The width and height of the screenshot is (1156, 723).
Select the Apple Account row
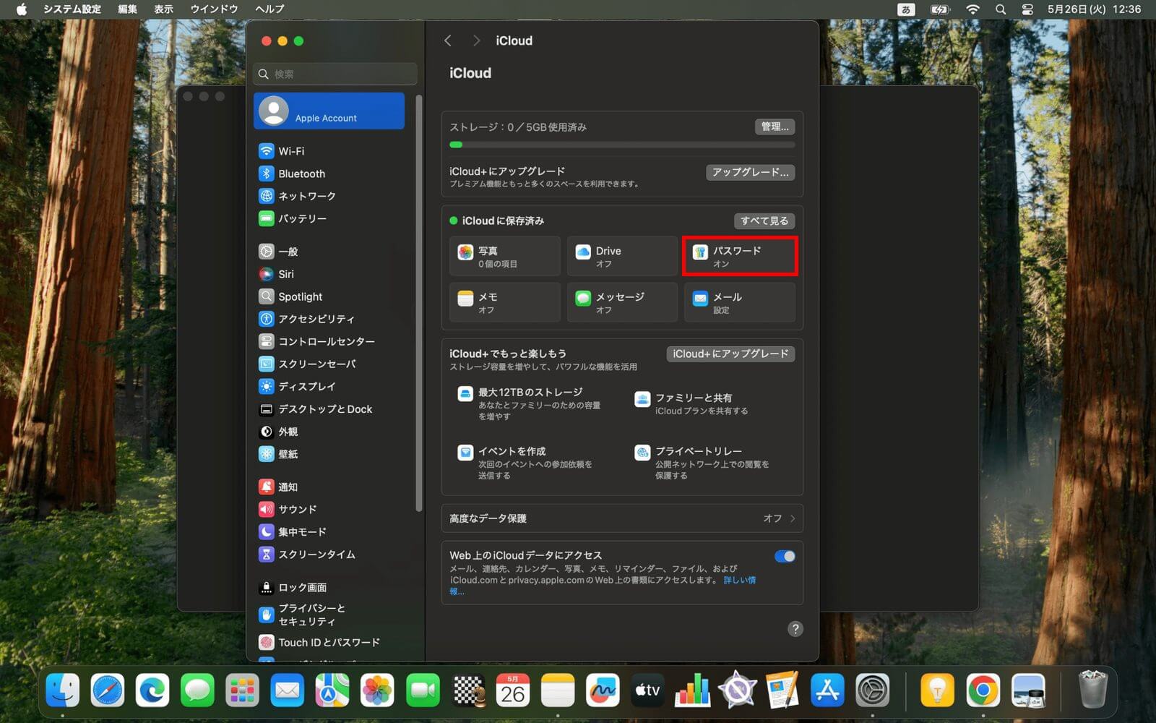pyautogui.click(x=329, y=111)
